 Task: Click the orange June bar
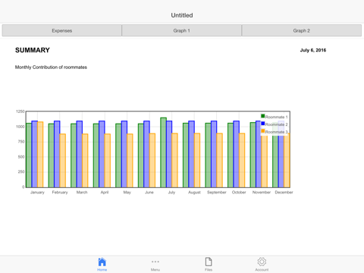152,160
